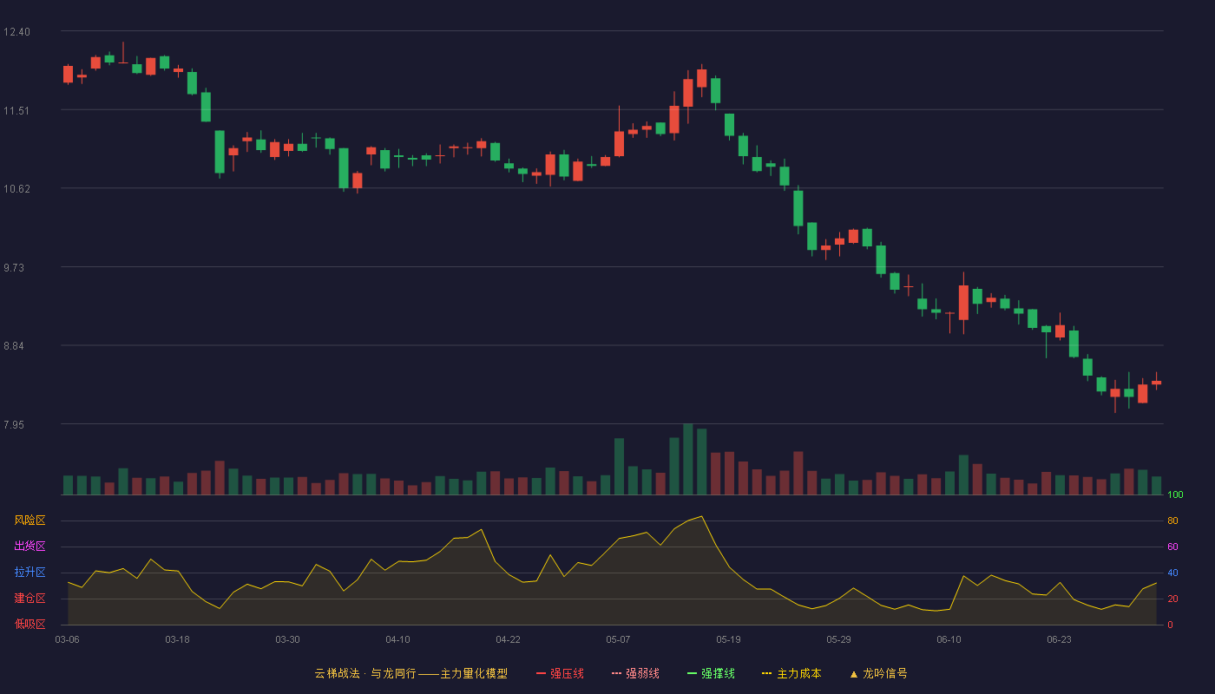The image size is (1215, 694).
Task: Click the 03-18 date axis label
Action: coord(177,639)
